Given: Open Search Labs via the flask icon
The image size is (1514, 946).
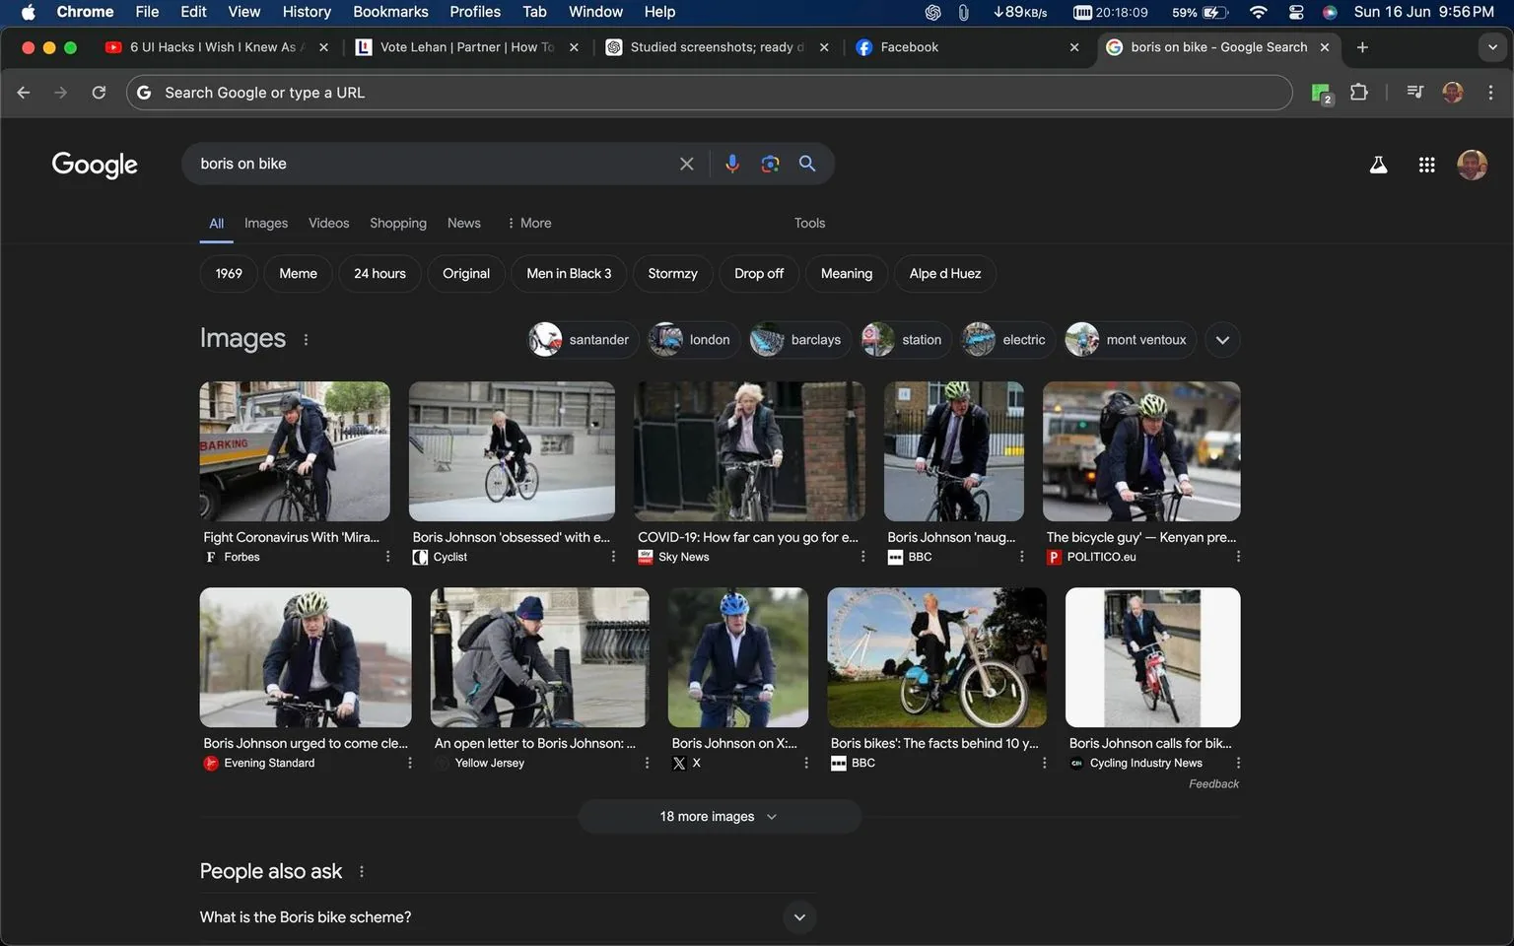Looking at the screenshot, I should click(1377, 165).
